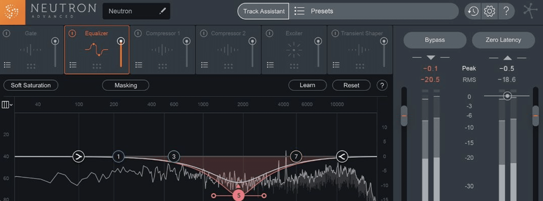Open the Masking meter
Viewport: 543px width, 201px height.
point(126,85)
